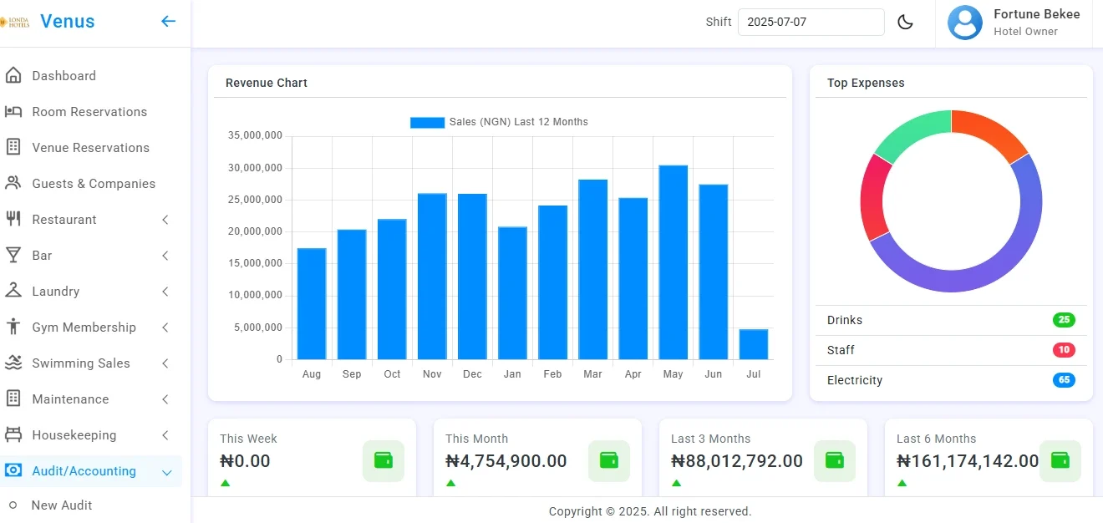Click the Housekeeping bed icon
This screenshot has height=523, width=1103.
click(x=15, y=434)
